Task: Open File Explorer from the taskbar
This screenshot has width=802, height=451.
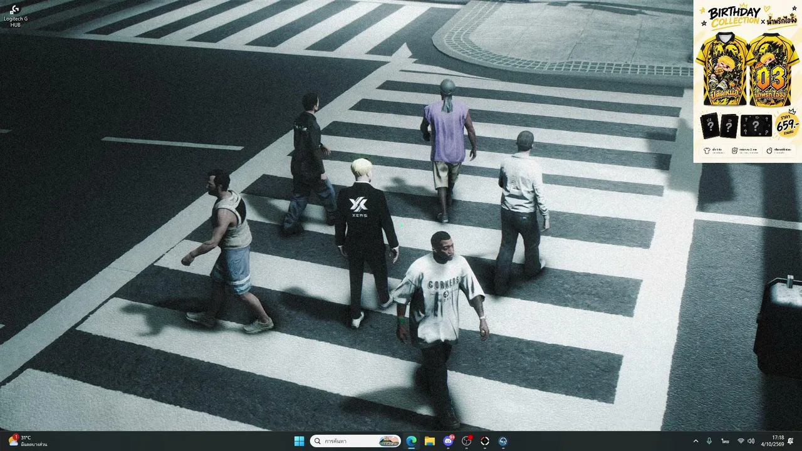Action: coord(430,441)
